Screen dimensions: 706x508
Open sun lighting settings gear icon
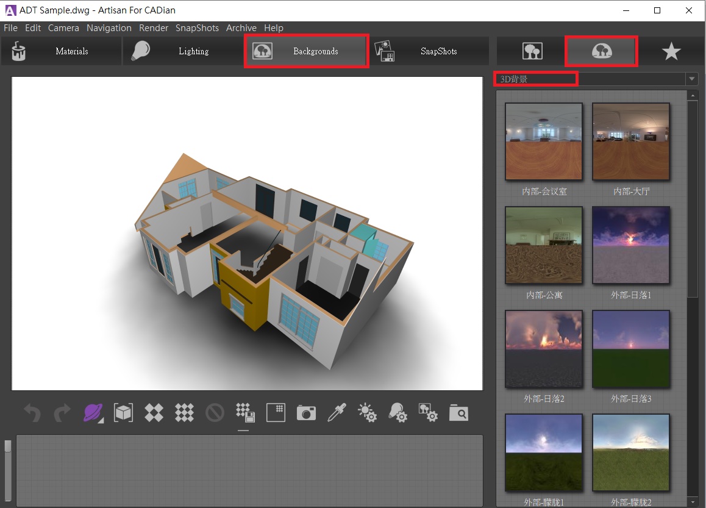(x=368, y=413)
